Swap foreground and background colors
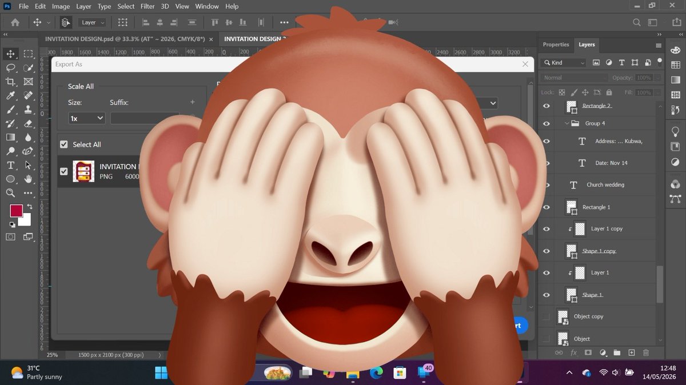This screenshot has height=385, width=686. 29,206
